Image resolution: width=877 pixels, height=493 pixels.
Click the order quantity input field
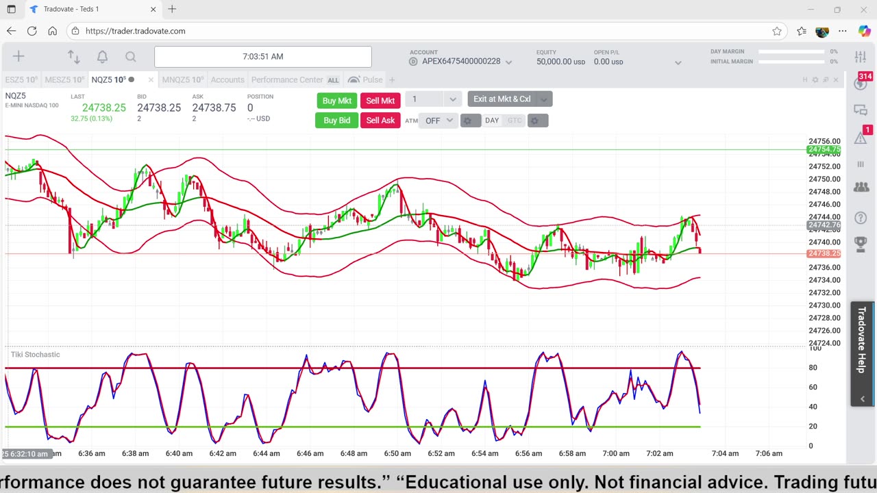pyautogui.click(x=425, y=99)
